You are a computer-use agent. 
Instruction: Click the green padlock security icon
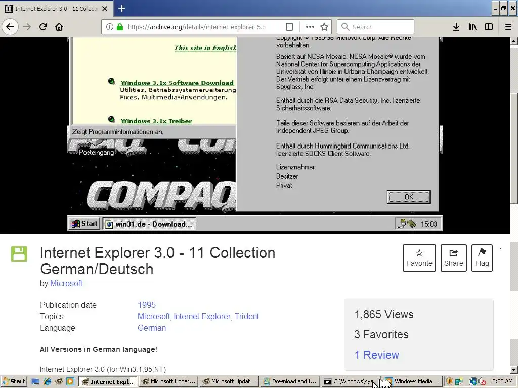120,27
